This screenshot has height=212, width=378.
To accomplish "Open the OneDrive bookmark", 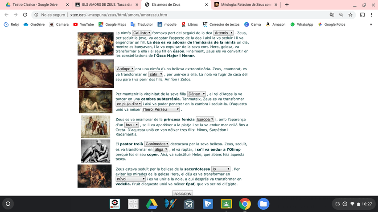I will [x=34, y=24].
